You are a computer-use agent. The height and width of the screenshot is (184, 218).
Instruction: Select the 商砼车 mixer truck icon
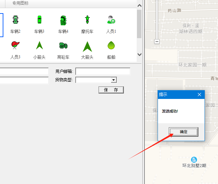tap(63, 46)
